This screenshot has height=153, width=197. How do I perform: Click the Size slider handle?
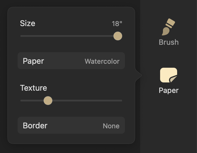click(118, 36)
